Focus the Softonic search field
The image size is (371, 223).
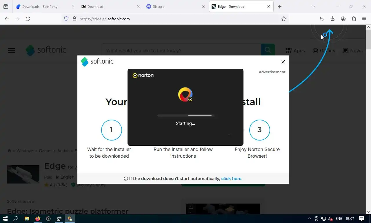tap(181, 51)
